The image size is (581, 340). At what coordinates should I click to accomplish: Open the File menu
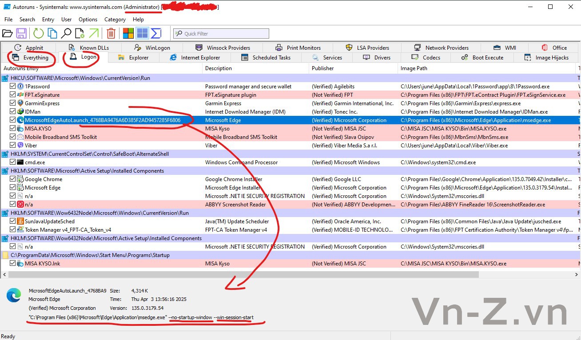8,20
